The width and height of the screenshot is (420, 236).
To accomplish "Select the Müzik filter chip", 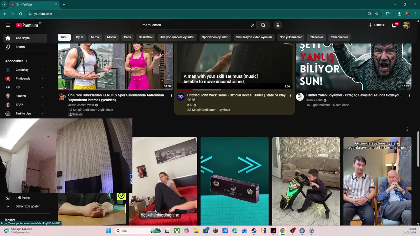I will pyautogui.click(x=95, y=37).
